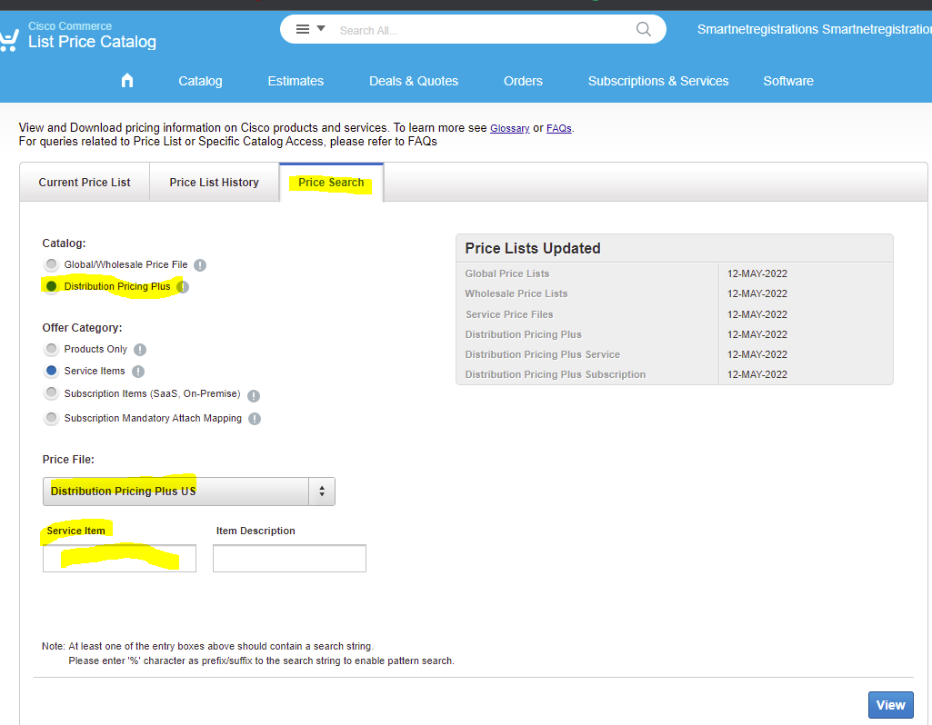Viewport: 932px width, 725px height.
Task: Choose Service Items offer category
Action: tap(52, 371)
